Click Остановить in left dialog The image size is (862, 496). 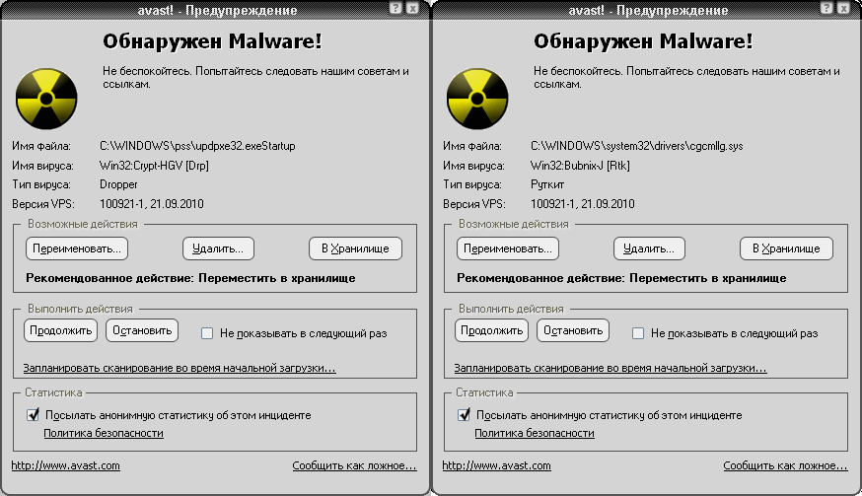142,330
